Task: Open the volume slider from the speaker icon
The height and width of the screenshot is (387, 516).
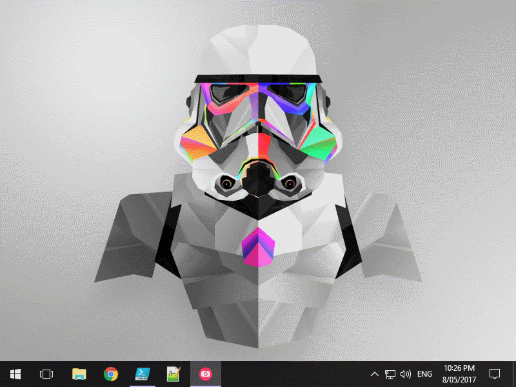Action: (406, 373)
